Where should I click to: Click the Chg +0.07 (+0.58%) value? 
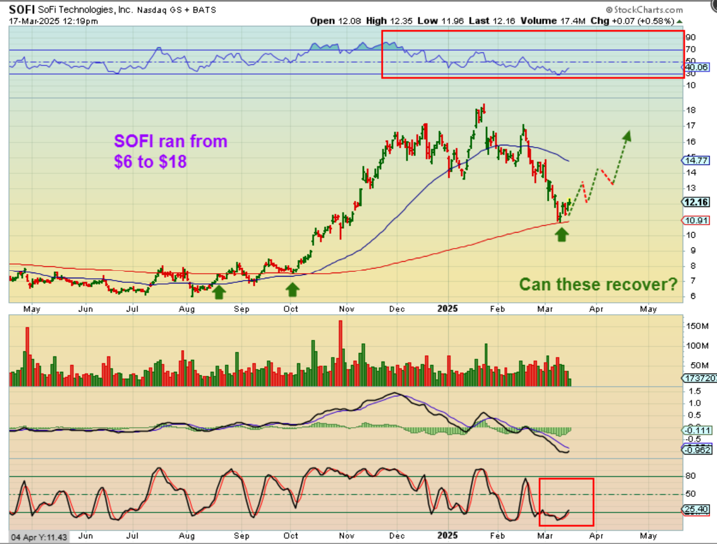[x=632, y=21]
